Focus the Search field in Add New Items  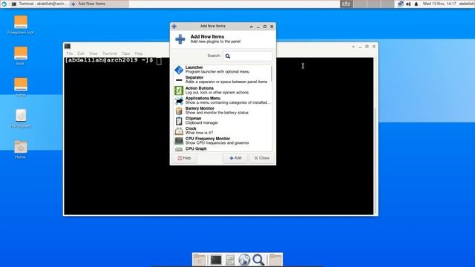click(x=247, y=56)
